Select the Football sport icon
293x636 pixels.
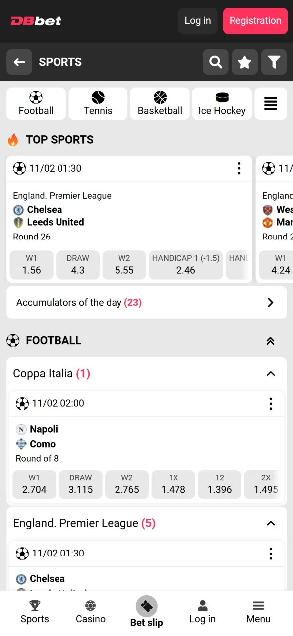click(x=36, y=103)
